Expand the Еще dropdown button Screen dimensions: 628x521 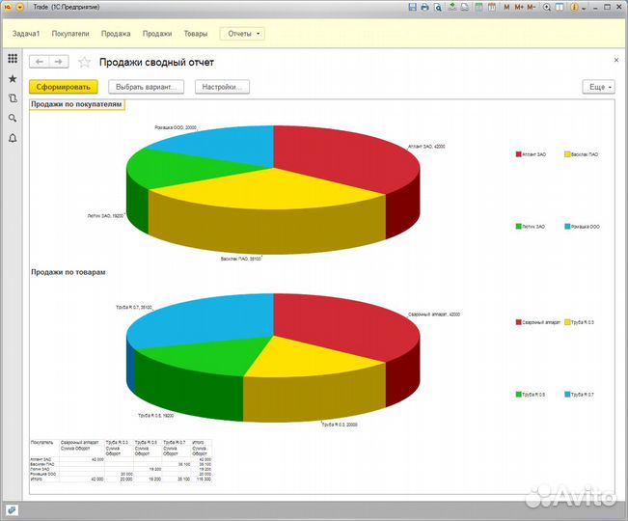(598, 87)
